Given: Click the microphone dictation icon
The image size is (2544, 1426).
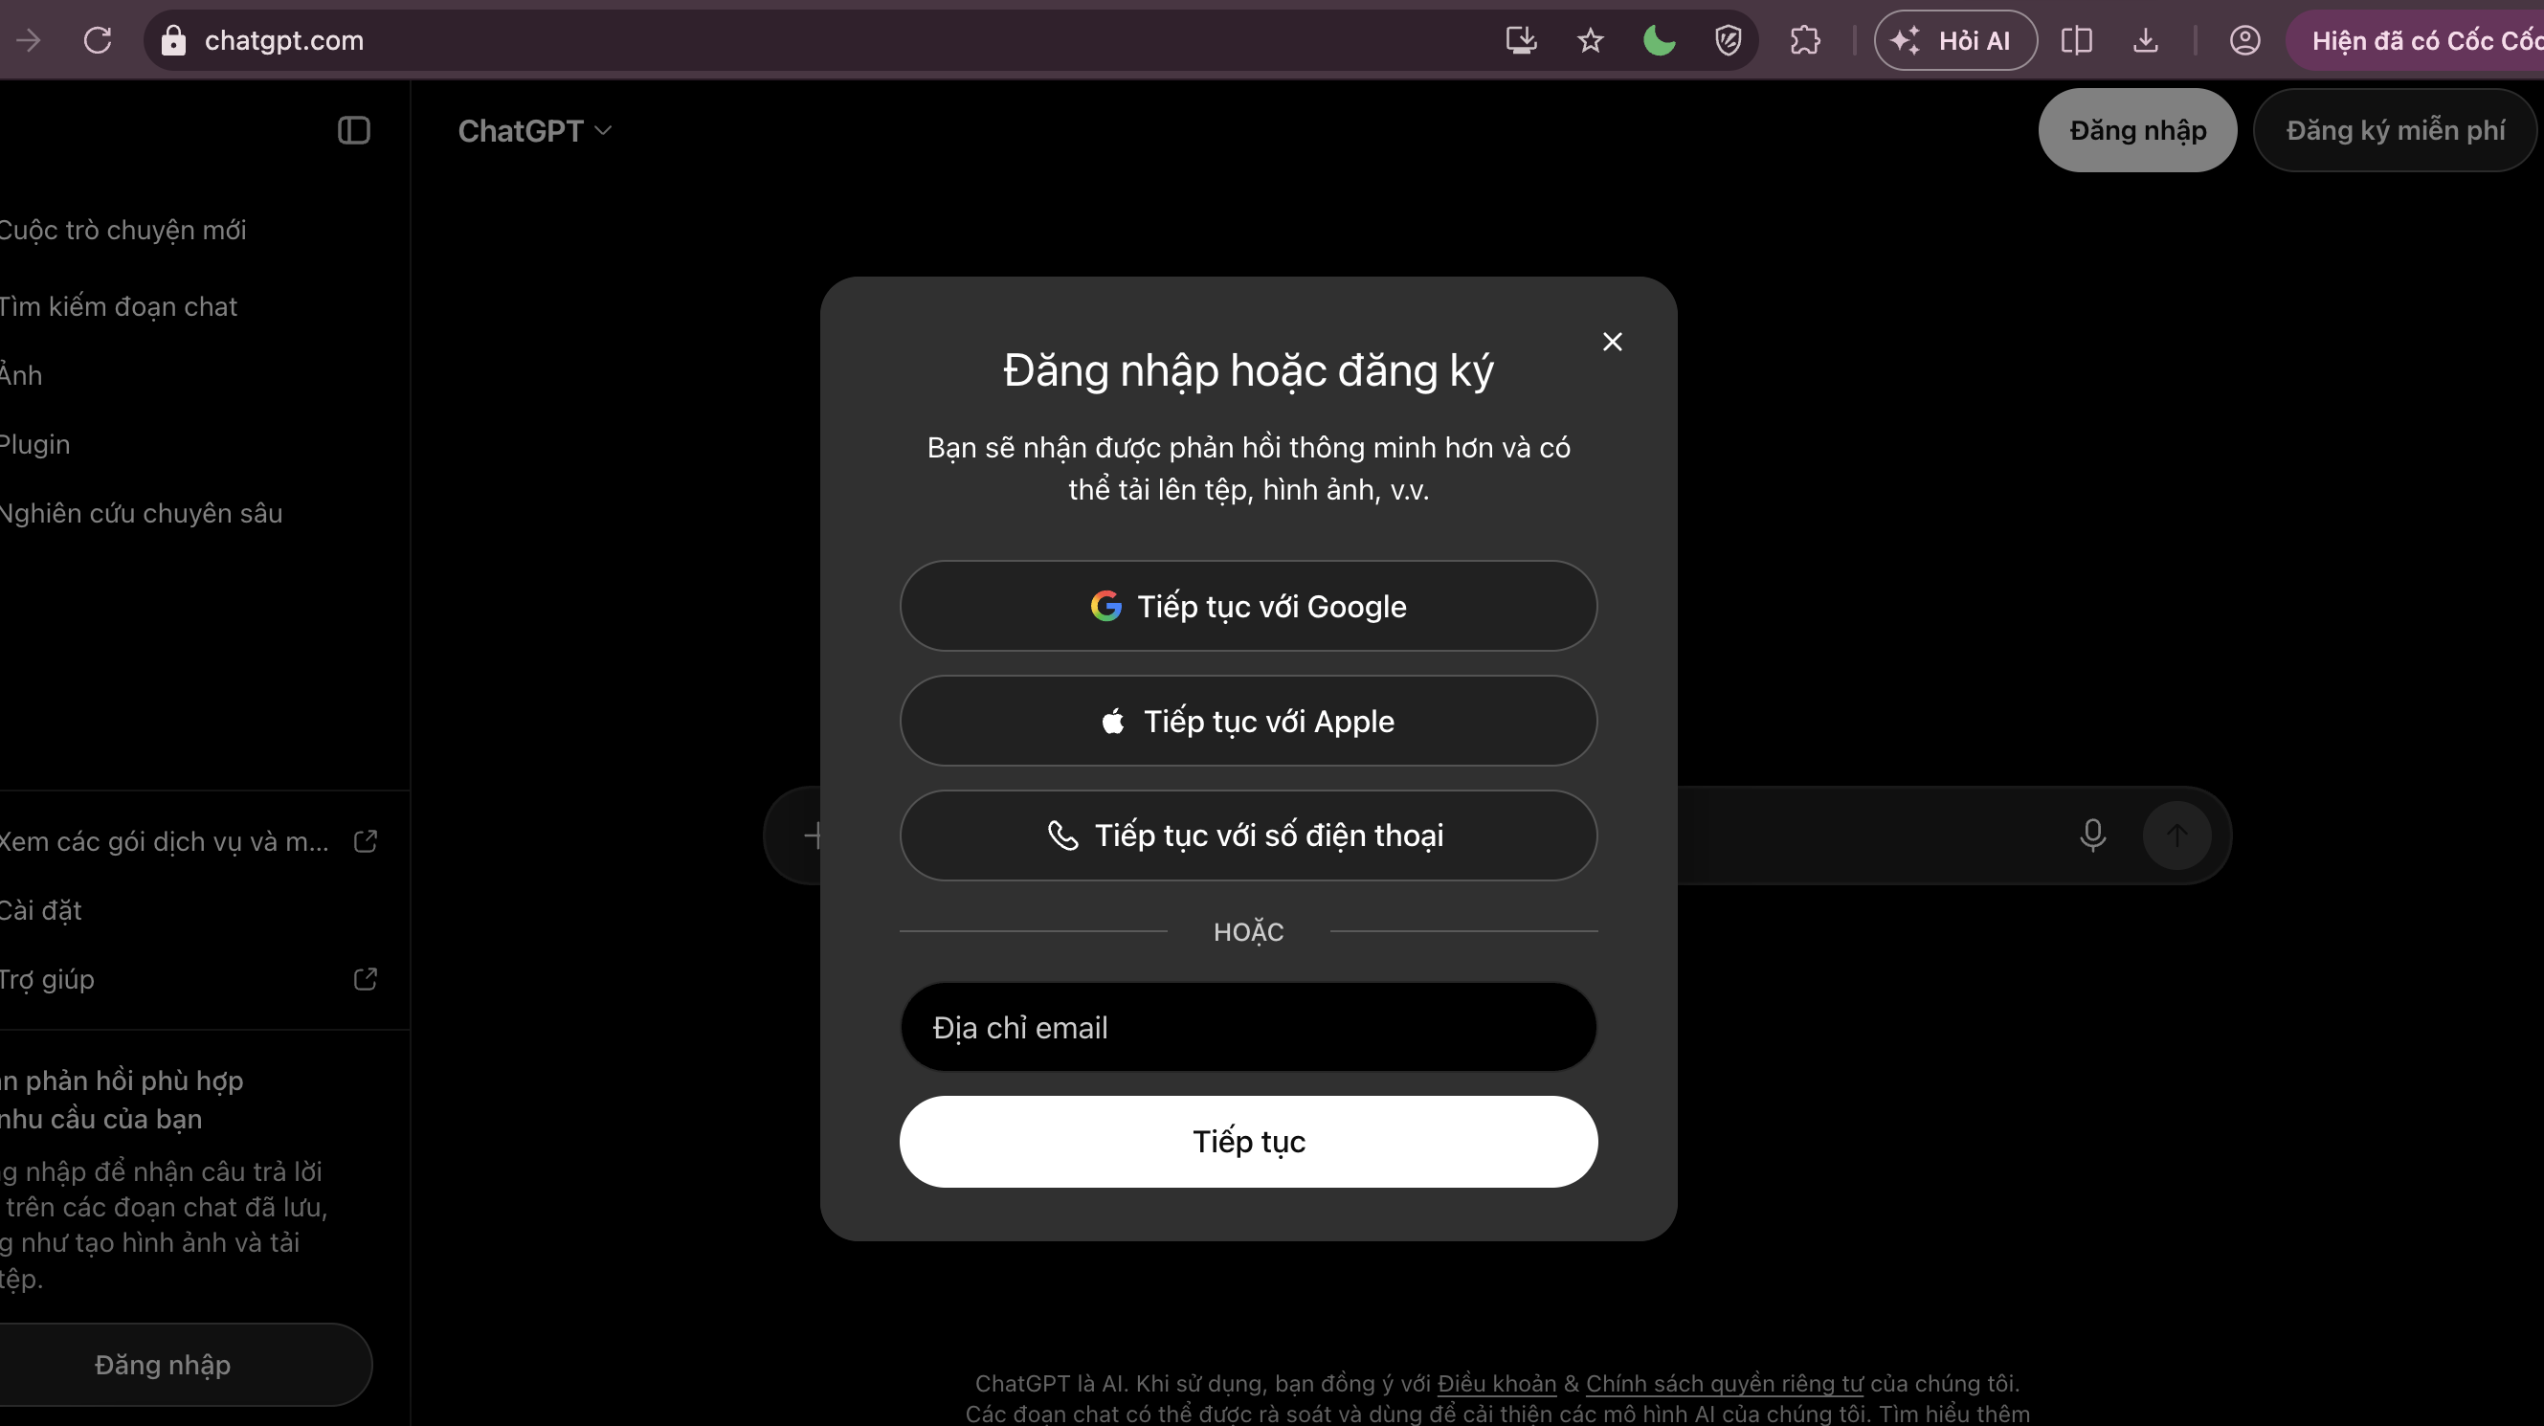Looking at the screenshot, I should click(x=2091, y=836).
